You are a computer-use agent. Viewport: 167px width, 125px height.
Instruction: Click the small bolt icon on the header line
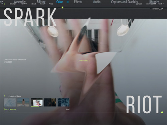[62, 7]
